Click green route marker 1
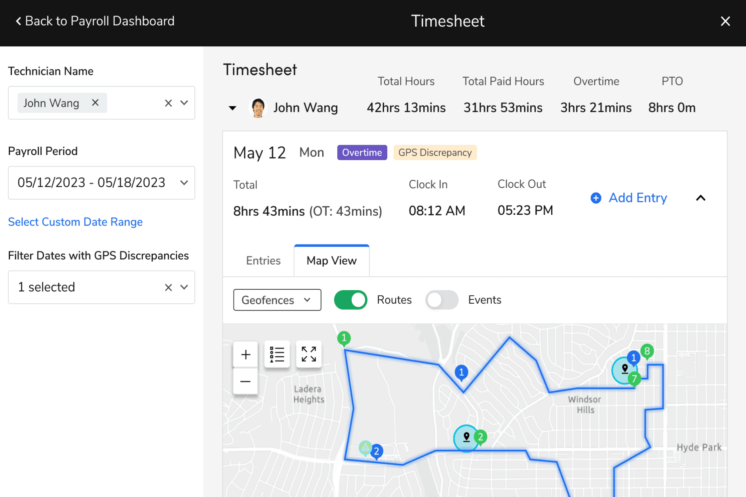Screen dimensions: 746x497 [344, 338]
